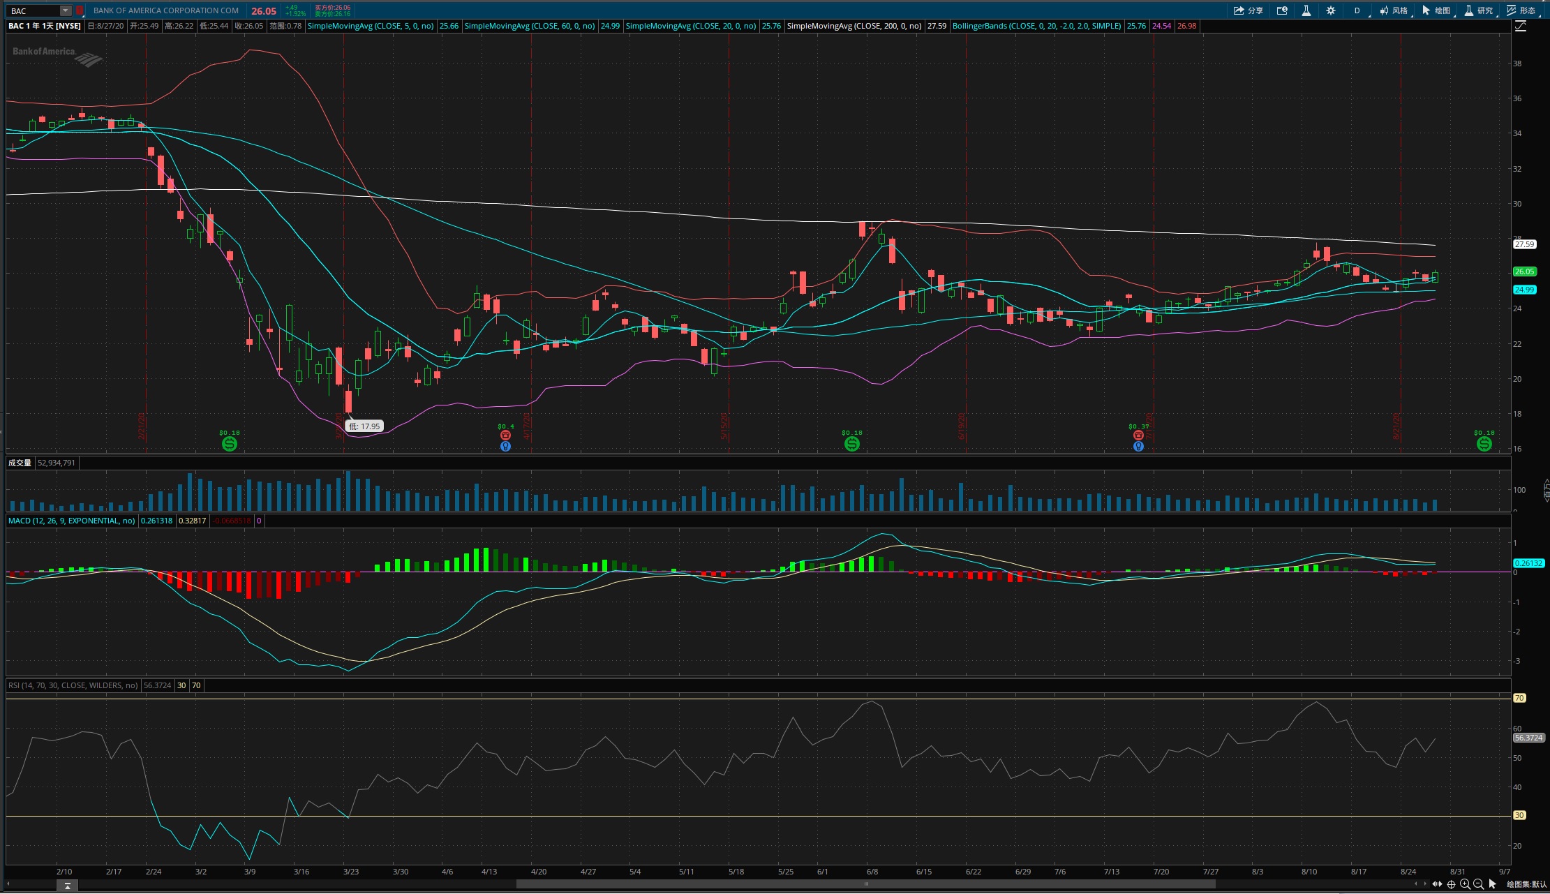This screenshot has height=894, width=1550.
Task: Click the 成交量 volume panel label
Action: click(x=20, y=463)
